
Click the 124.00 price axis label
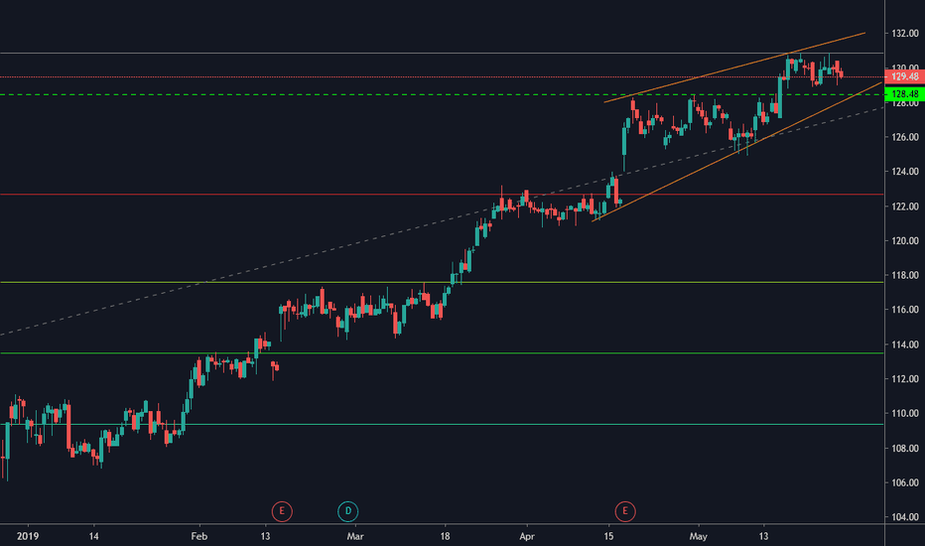tap(905, 172)
